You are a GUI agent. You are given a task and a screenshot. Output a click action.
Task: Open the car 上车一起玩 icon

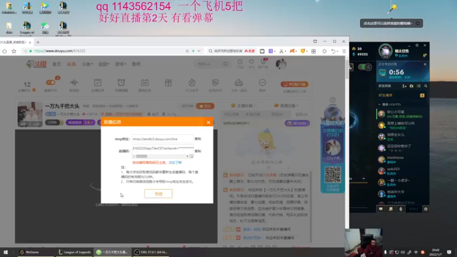tap(239, 82)
